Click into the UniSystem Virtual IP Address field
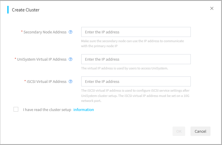This screenshot has height=145, width=222. click(x=136, y=59)
